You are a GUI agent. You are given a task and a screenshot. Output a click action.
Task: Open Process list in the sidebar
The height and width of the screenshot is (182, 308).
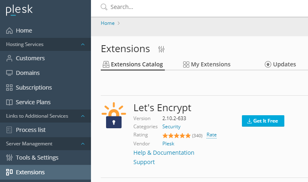point(45,130)
